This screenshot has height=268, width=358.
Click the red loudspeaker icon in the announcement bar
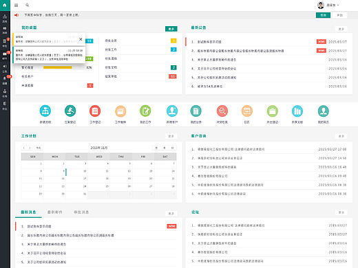tap(17, 15)
